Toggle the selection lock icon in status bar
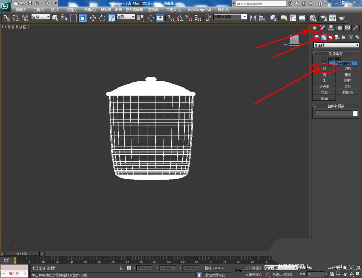Screen dimensions: 362x278 coord(121,268)
